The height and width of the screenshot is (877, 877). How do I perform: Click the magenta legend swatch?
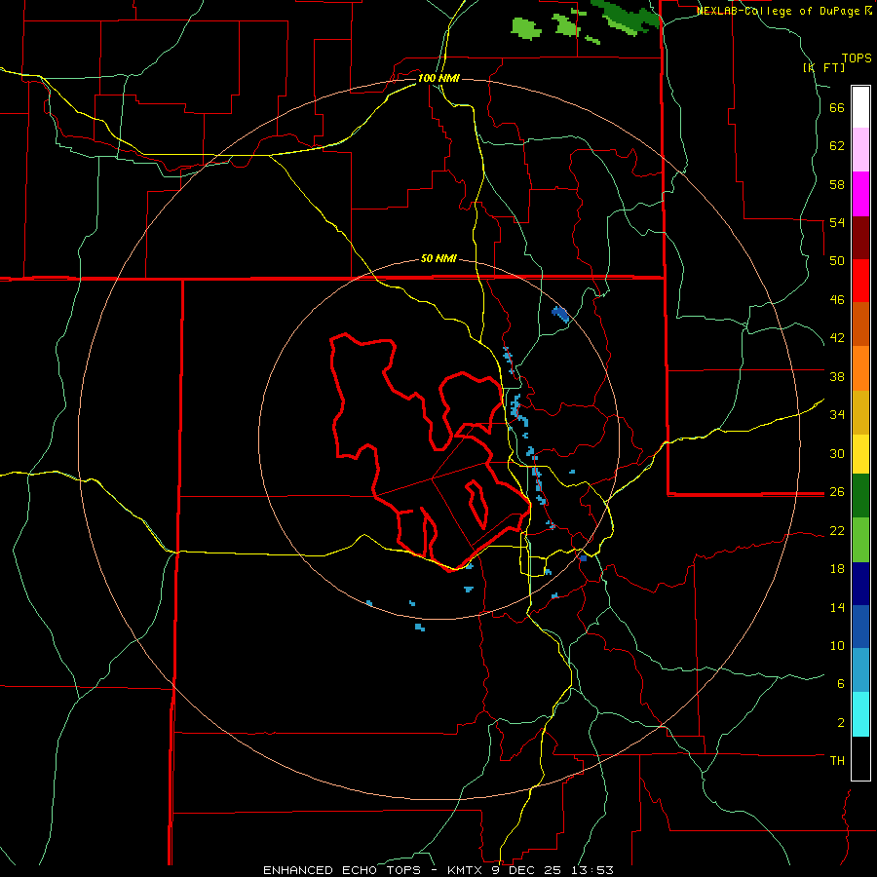(860, 194)
